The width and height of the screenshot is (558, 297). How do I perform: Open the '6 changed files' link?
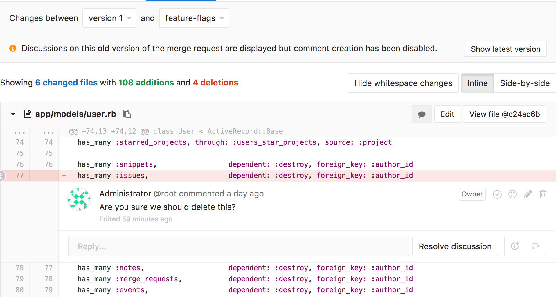[x=66, y=83]
